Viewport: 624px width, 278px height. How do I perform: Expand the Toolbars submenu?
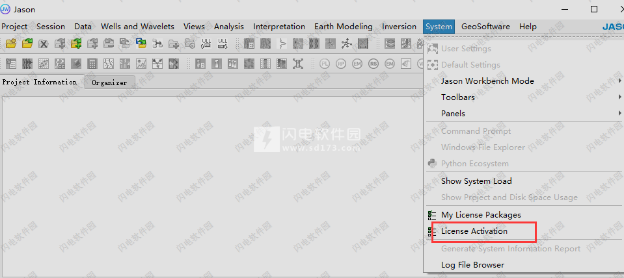point(523,97)
